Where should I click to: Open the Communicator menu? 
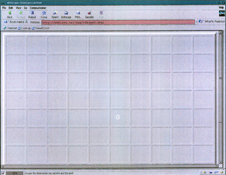(38, 8)
